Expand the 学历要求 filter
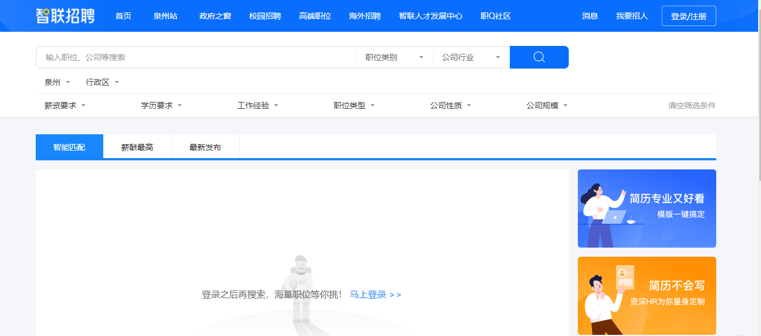 [161, 105]
